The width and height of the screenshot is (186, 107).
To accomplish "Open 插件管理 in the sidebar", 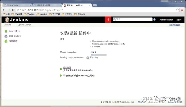I will coord(13,41).
